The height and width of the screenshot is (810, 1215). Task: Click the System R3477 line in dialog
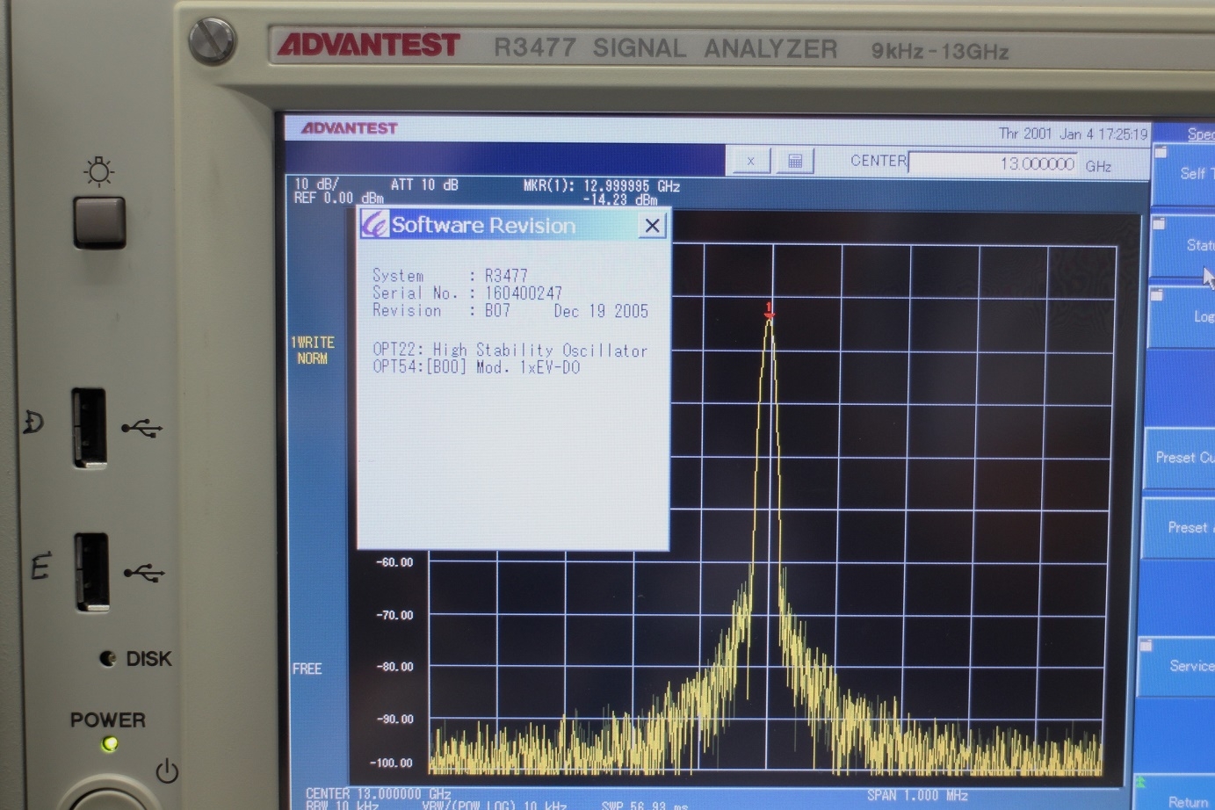450,276
